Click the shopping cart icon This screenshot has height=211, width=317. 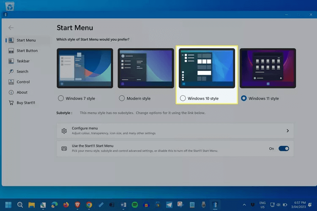point(11,103)
